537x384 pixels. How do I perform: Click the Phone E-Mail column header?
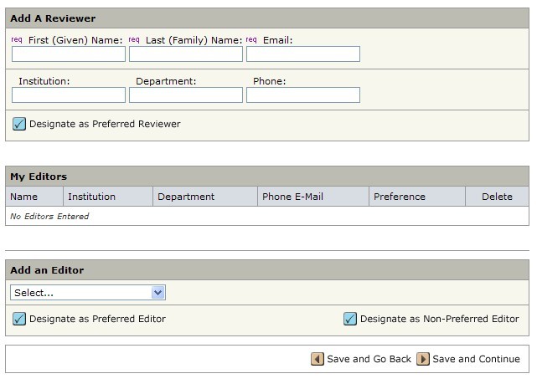(x=292, y=197)
